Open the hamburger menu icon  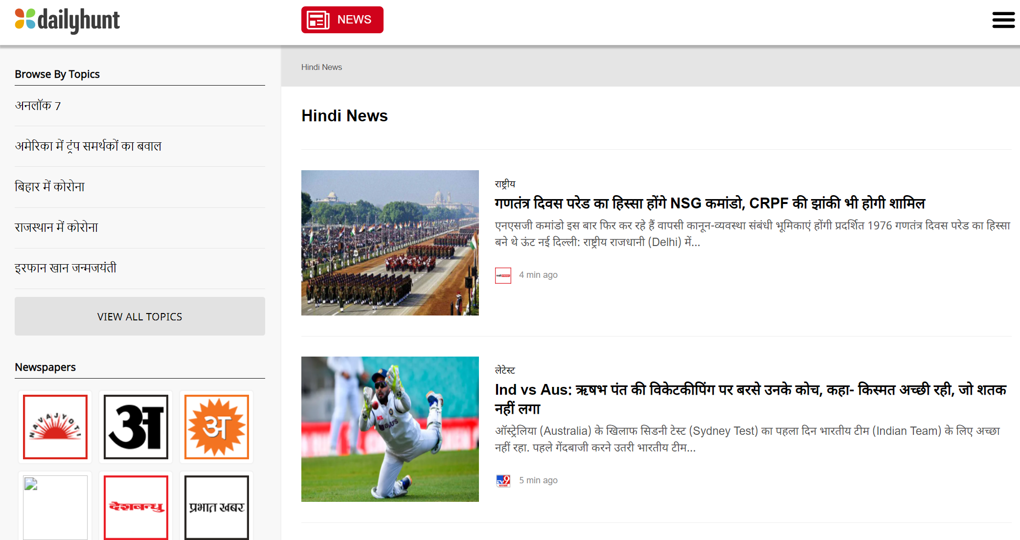click(1003, 20)
